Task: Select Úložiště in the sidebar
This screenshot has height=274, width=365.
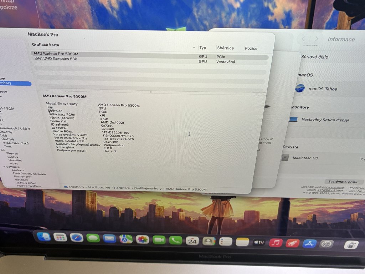Action: click(8, 139)
